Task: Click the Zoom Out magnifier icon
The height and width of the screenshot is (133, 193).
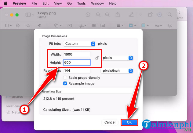Action: coord(98,15)
